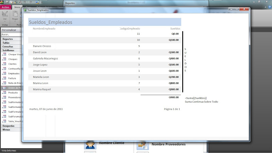Expand the Busquedas navigation group
Viewport: 272px width, 153px height.
(x=10, y=125)
